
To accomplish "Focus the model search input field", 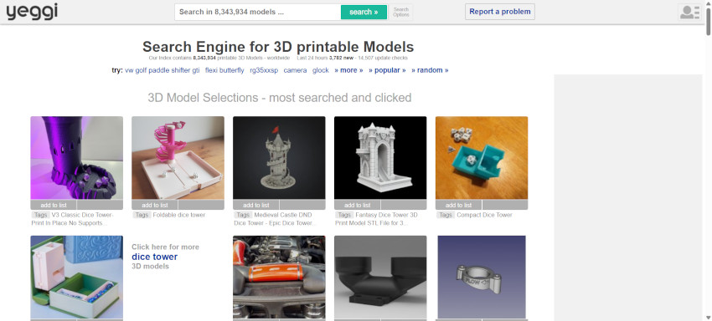I will 258,13.
